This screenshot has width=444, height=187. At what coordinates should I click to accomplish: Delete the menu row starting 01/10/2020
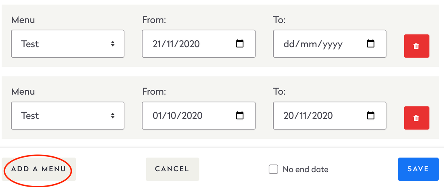coord(416,118)
